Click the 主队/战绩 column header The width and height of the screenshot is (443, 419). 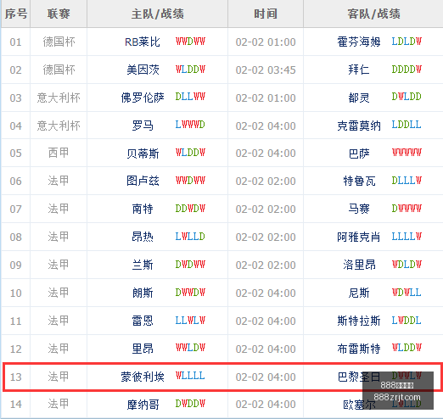tap(157, 14)
